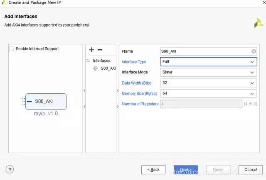The width and height of the screenshot is (266, 180).
Task: Click the Interface Mode label
Action: click(x=135, y=72)
